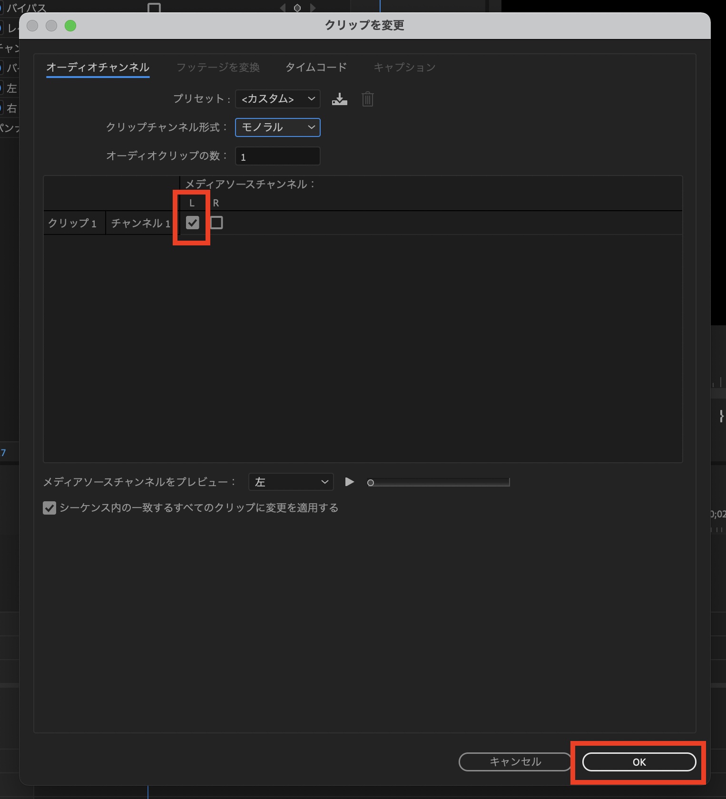The image size is (726, 799).
Task: Go to next keyframe arrow behind dialog
Action: [x=313, y=8]
